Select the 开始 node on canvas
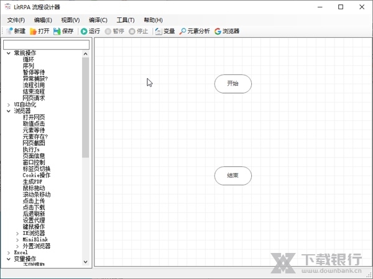Image resolution: width=373 pixels, height=279 pixels. click(233, 84)
